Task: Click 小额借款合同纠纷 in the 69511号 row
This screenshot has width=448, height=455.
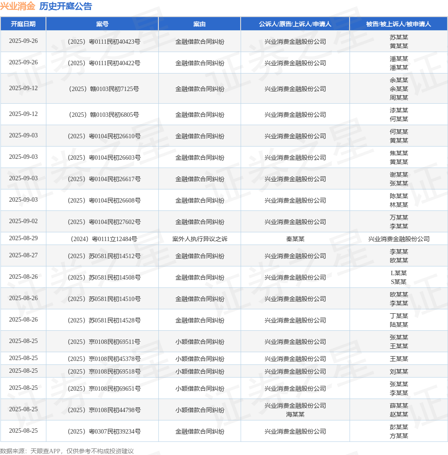Action: 199,342
